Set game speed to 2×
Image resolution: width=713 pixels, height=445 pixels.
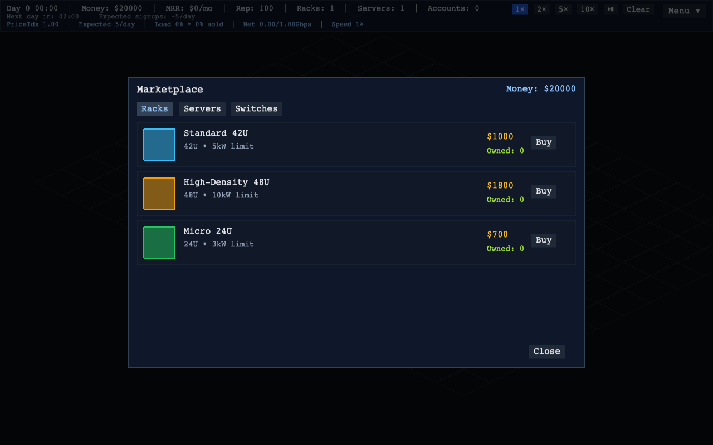coord(541,9)
